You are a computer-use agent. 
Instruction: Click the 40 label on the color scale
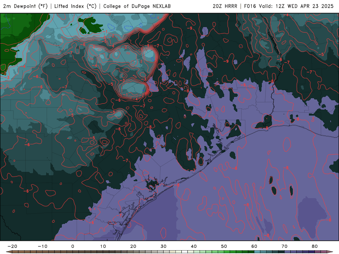194,246
